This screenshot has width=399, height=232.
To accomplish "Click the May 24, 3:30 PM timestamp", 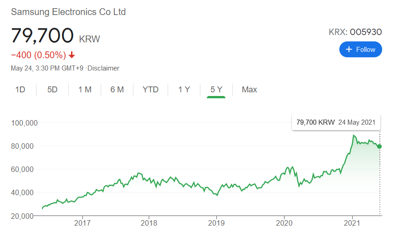I will [47, 68].
